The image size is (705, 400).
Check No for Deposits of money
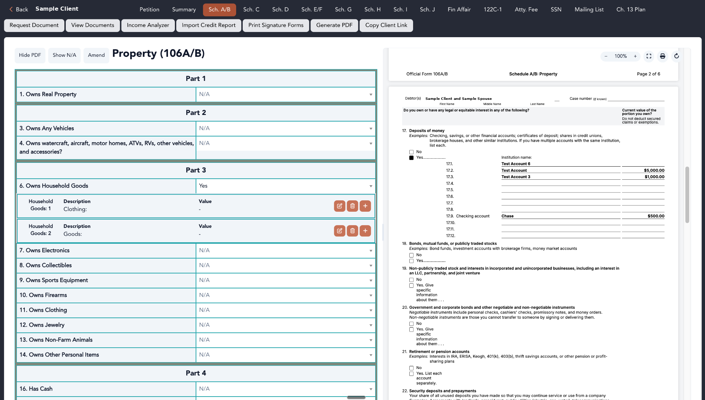411,152
